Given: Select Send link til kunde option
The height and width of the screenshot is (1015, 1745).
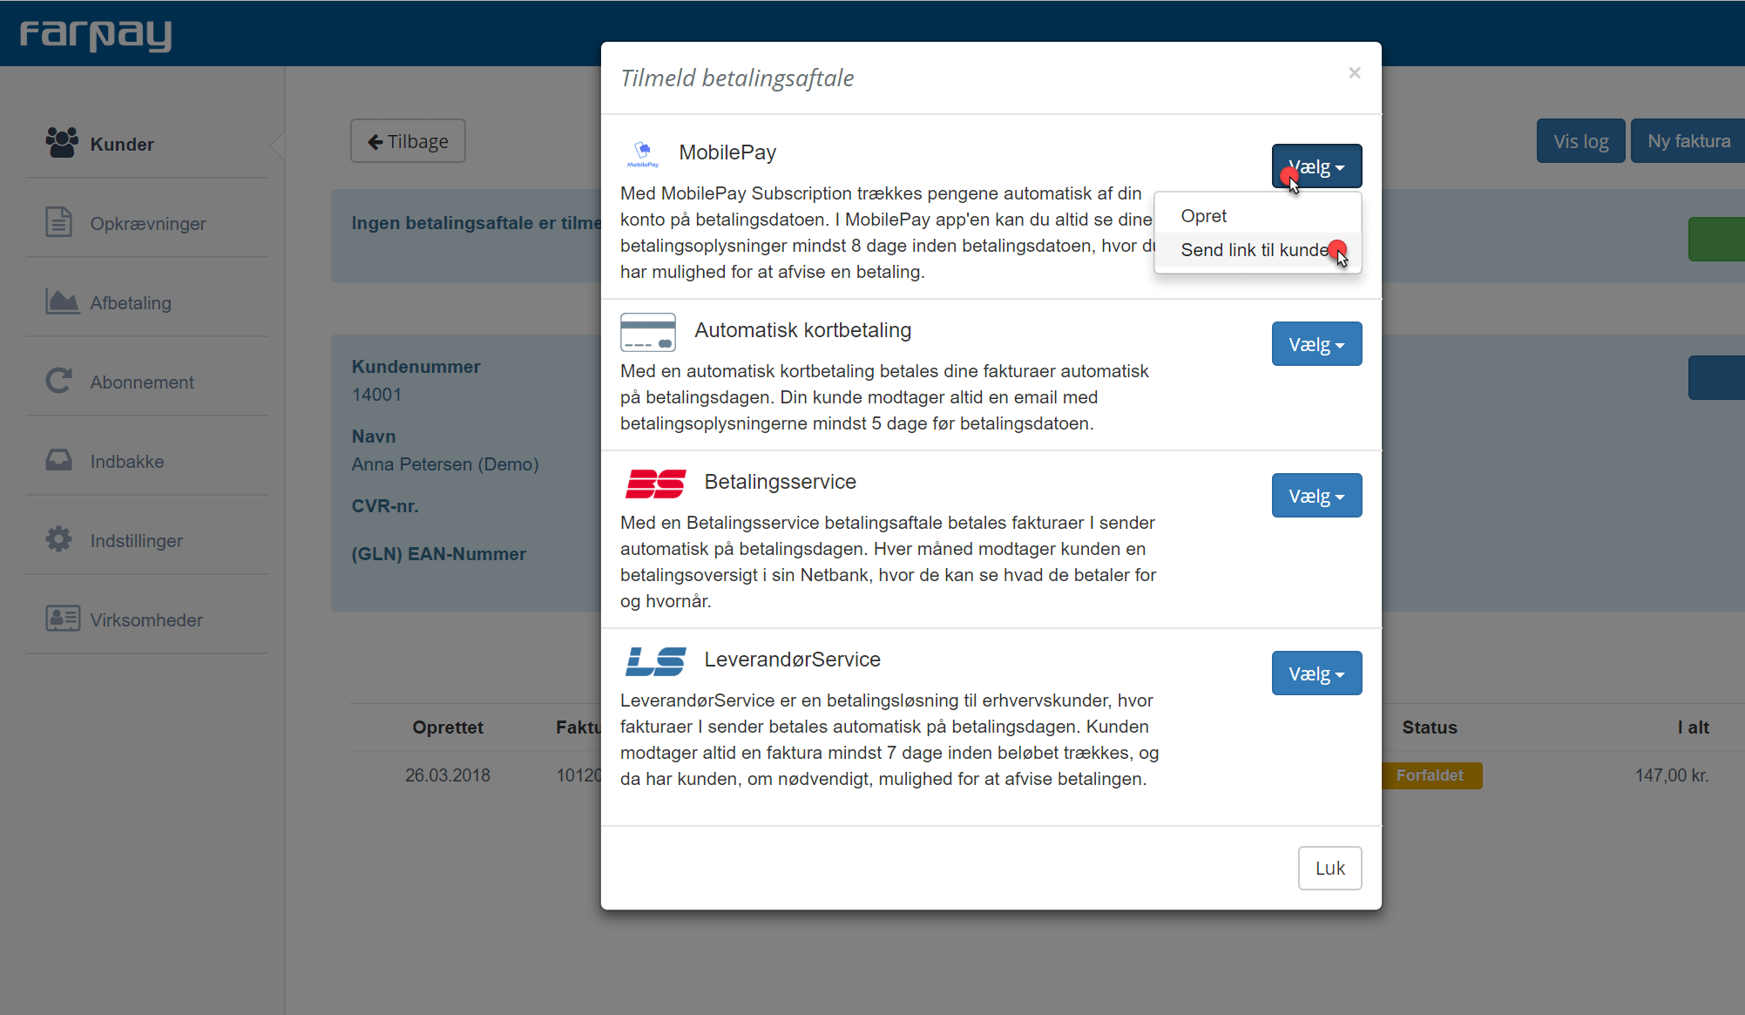Looking at the screenshot, I should point(1254,250).
